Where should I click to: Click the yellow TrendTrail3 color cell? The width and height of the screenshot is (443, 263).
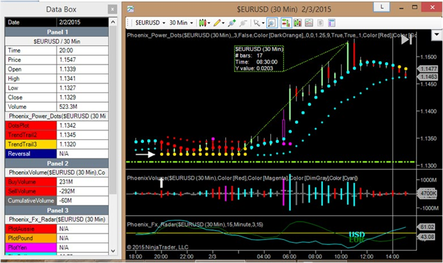(31, 144)
